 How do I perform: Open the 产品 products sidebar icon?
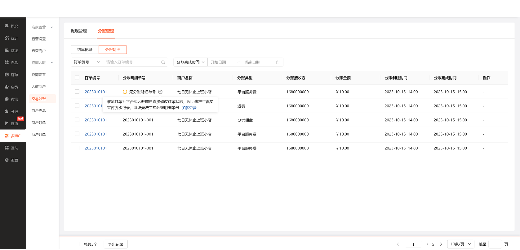point(7,62)
